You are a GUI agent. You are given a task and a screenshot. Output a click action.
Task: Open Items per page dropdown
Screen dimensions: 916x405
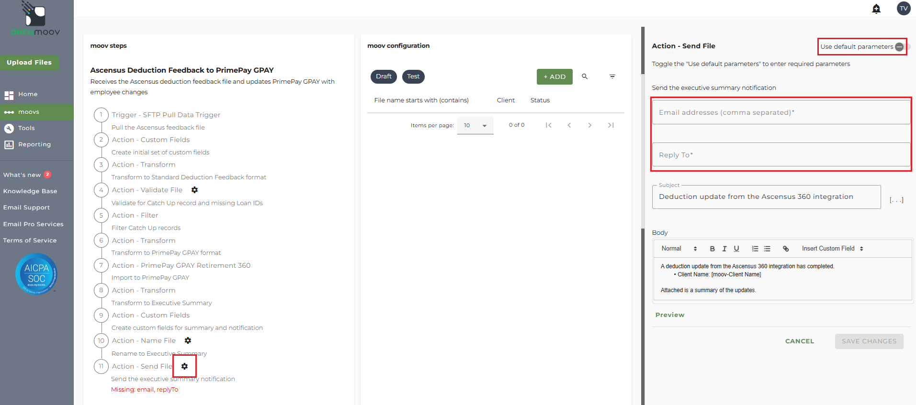click(x=475, y=125)
